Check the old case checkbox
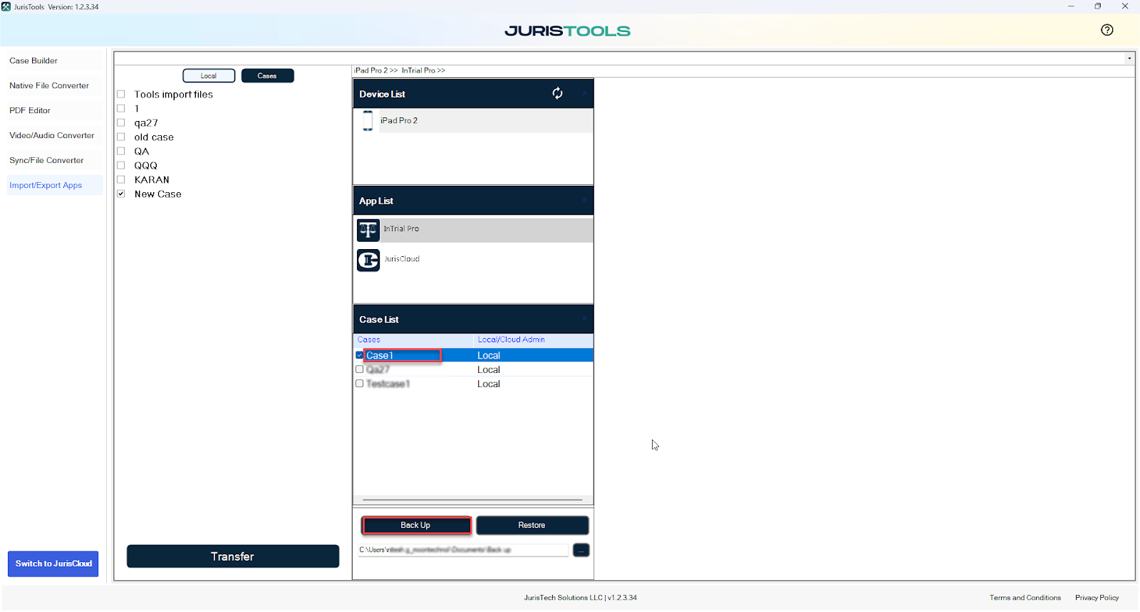 (x=121, y=137)
